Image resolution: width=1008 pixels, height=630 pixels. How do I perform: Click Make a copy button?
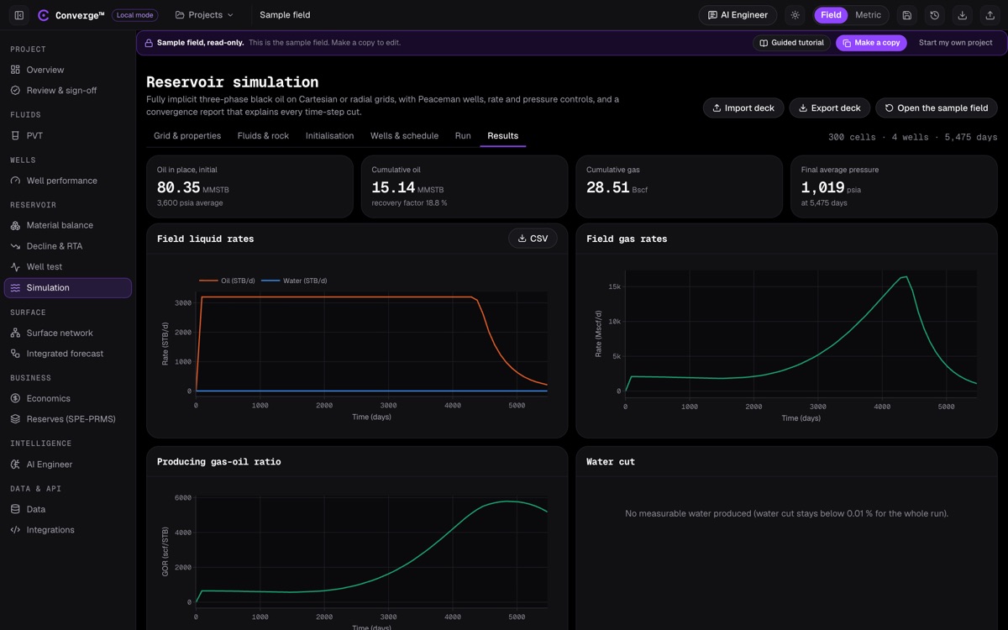(871, 43)
